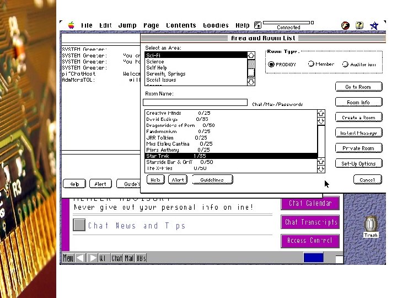Select the Creative Minds room

click(231, 113)
